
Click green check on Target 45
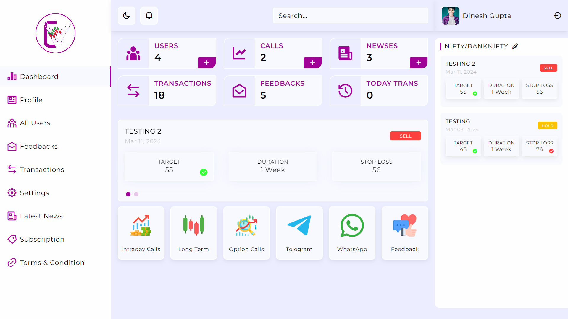(475, 151)
